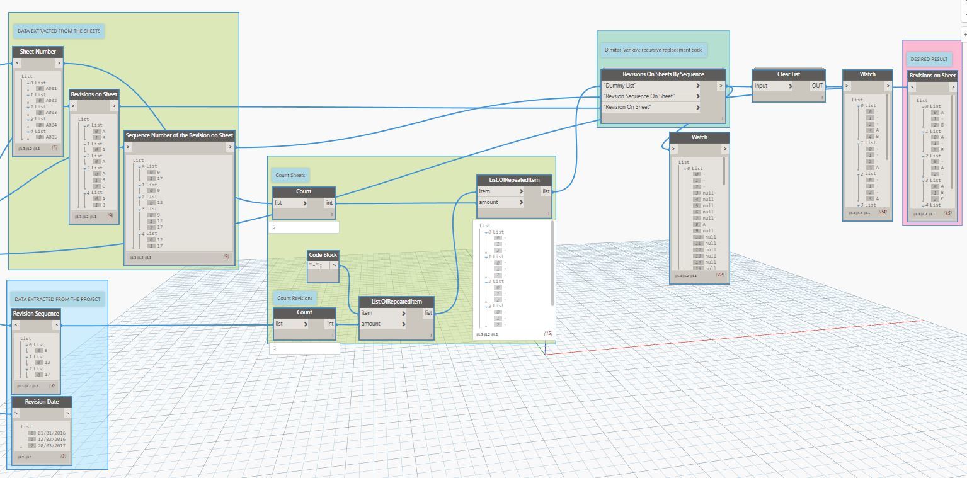Click the 'Count Revisions' group label
The height and width of the screenshot is (478, 967).
(294, 298)
